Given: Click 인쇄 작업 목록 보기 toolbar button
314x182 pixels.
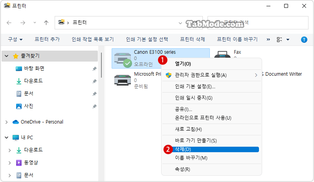Looking at the screenshot, I should tap(93, 39).
